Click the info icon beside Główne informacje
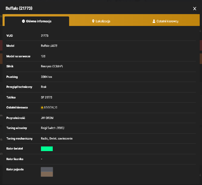This screenshot has height=185, width=202. [x=23, y=21]
